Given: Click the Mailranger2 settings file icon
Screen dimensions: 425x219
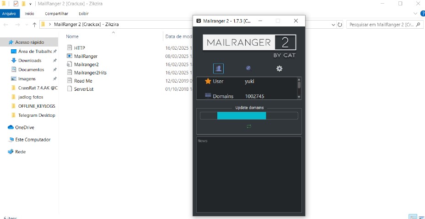Looking at the screenshot, I should 70,64.
